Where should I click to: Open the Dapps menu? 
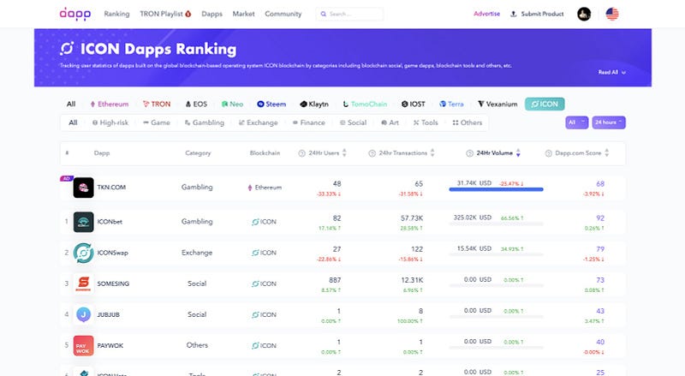[211, 14]
